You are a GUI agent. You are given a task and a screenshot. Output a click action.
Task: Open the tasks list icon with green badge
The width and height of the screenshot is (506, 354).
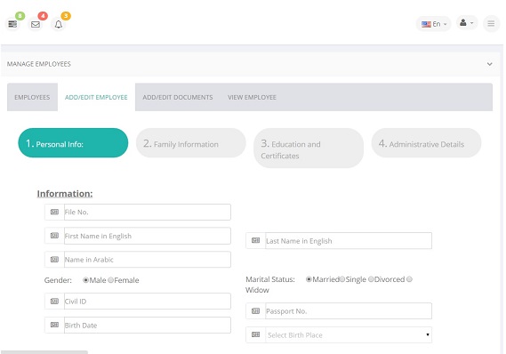pos(12,24)
